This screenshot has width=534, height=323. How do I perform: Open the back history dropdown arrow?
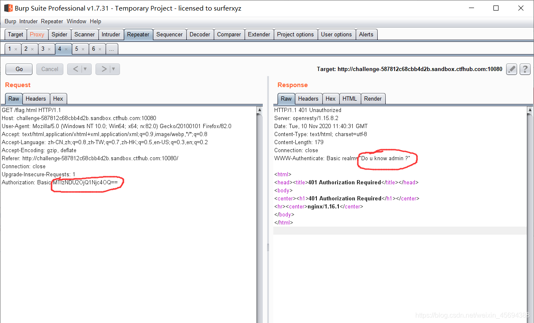pos(86,69)
